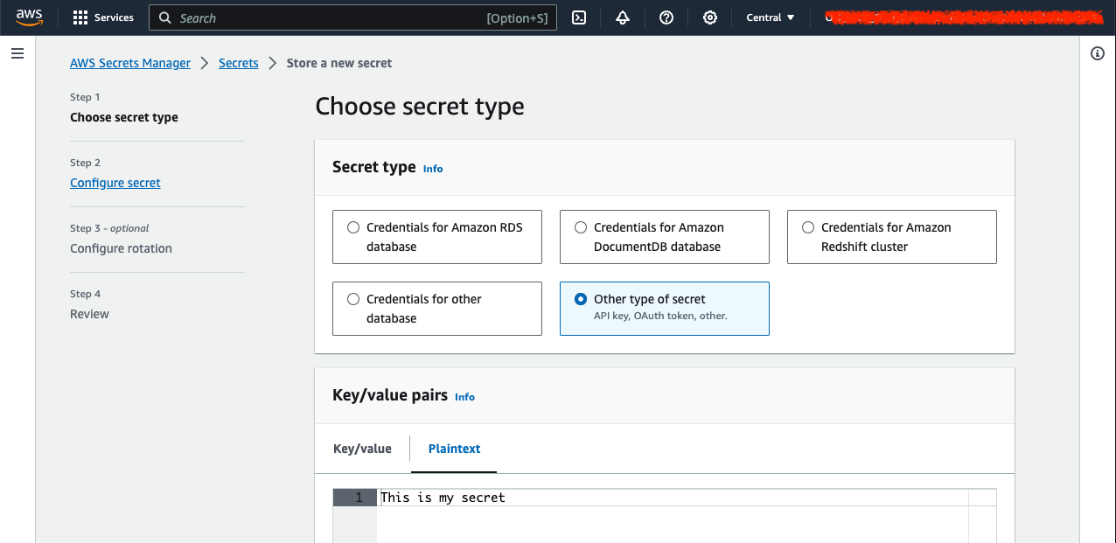Select Credentials for Amazon DocumentDB database

pos(665,237)
